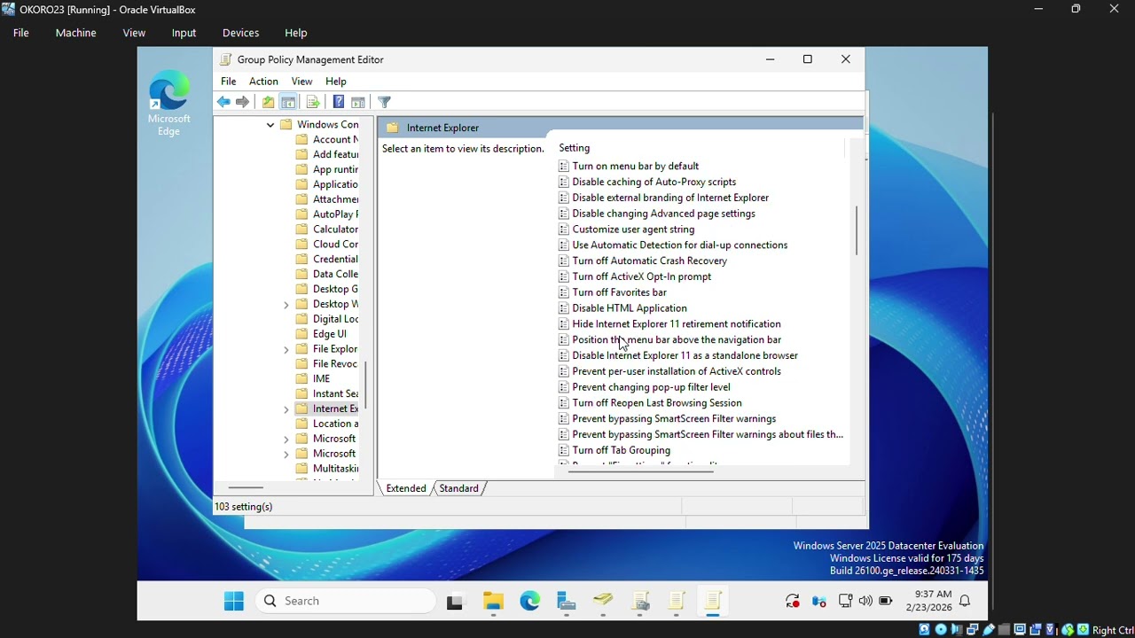
Task: Click the settings list vertical scrollbar thumb
Action: click(x=857, y=230)
